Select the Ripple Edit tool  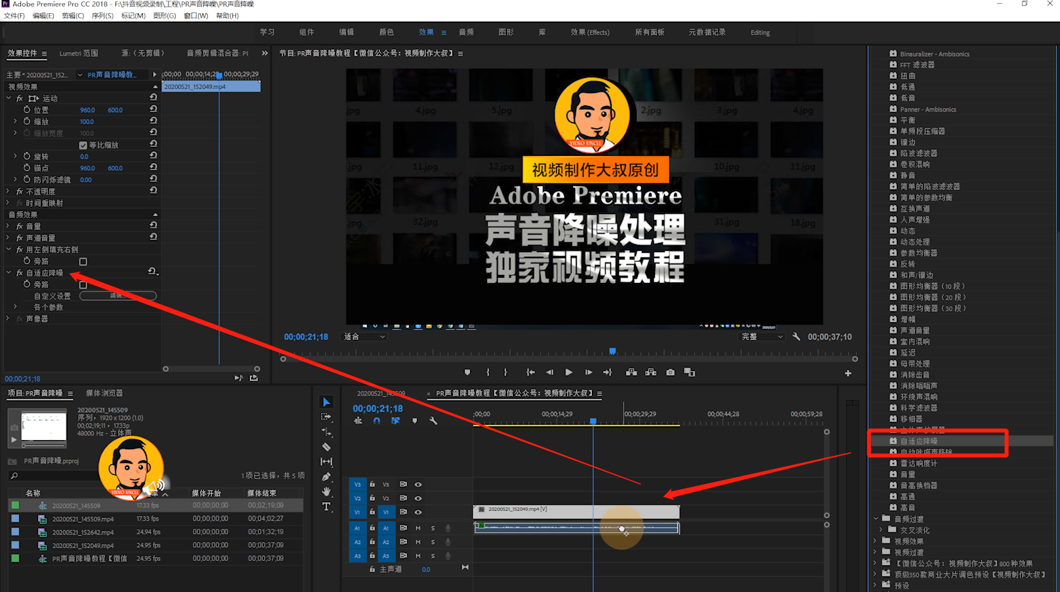click(x=326, y=432)
